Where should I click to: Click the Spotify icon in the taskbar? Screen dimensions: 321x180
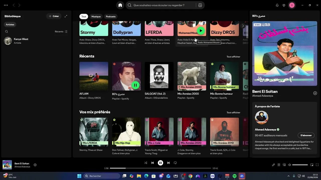[234, 176]
